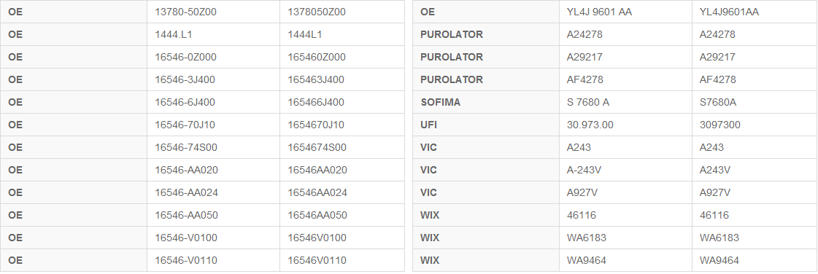Click WIX number WA6183

pos(587,238)
